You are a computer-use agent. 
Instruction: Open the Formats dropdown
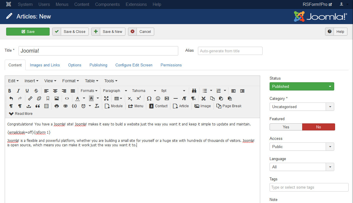[x=89, y=91]
